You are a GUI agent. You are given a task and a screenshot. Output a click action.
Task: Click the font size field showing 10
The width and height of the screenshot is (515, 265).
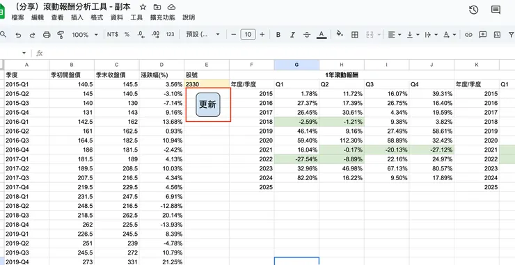point(248,35)
